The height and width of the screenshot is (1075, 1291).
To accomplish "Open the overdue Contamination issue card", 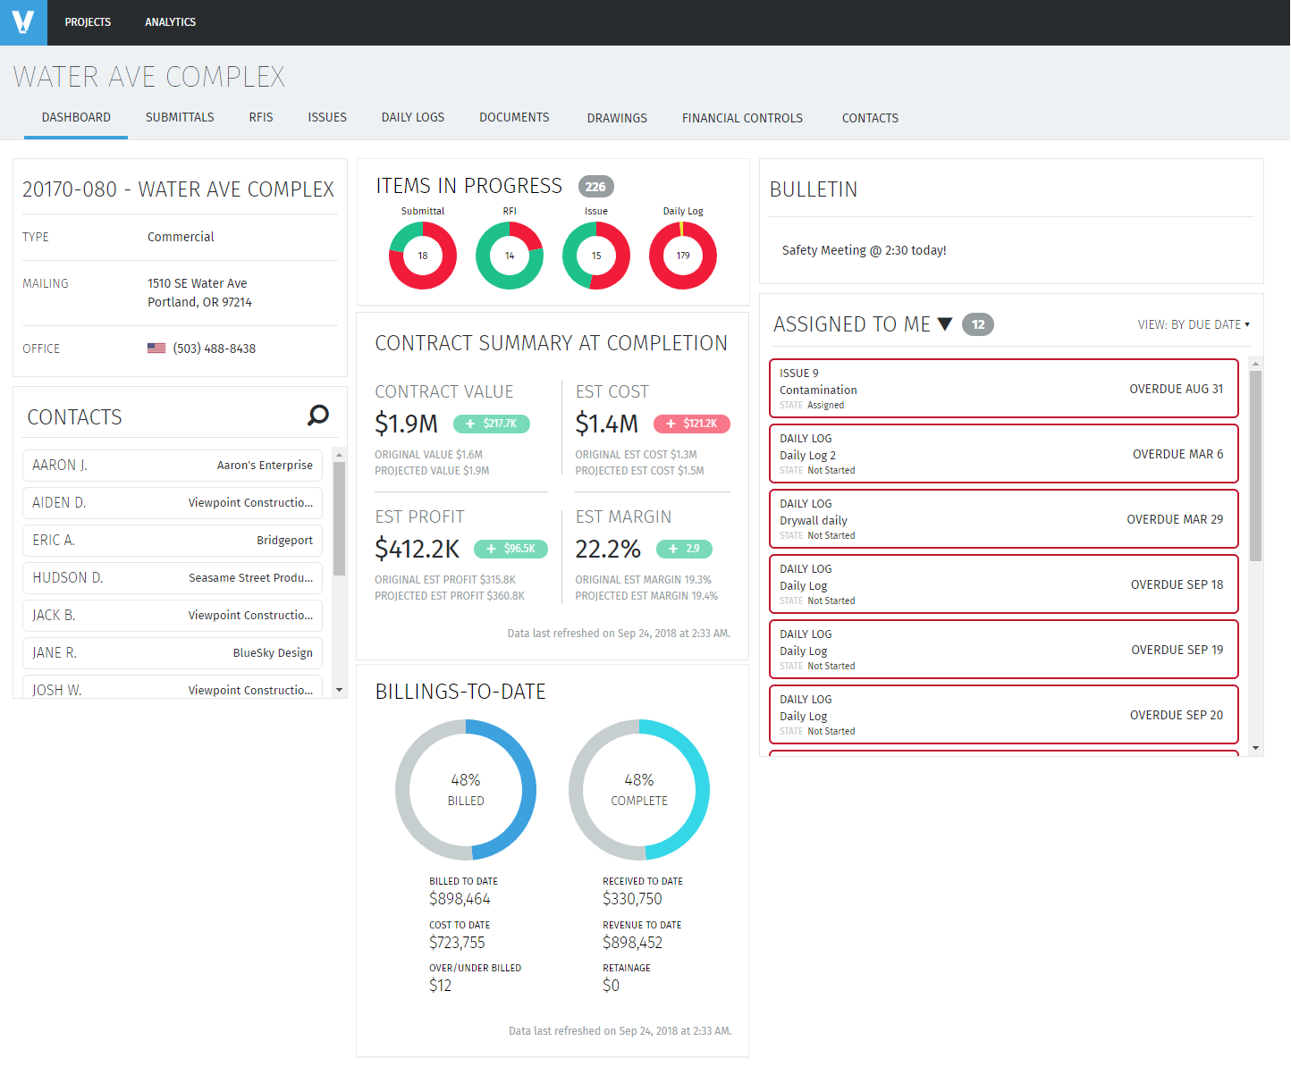I will click(1003, 388).
